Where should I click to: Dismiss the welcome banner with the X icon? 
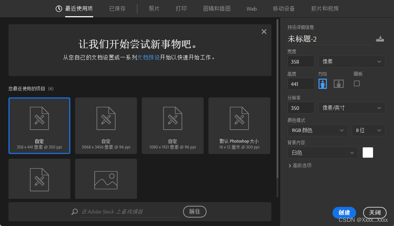[264, 32]
